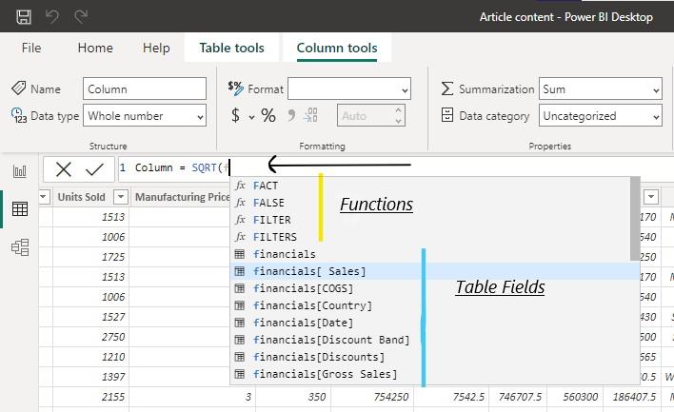Screen dimensions: 674x412
Task: Commit the formula with checkmark icon
Action: pos(94,169)
